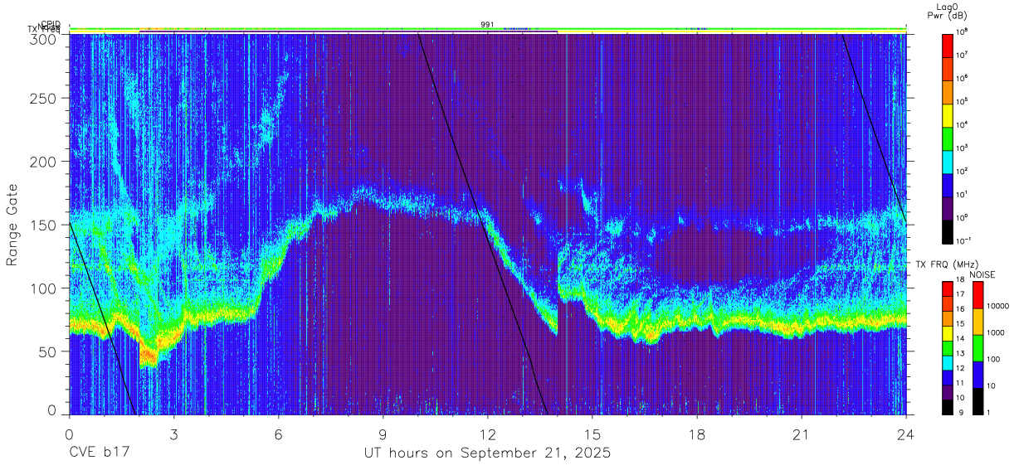Viewport: 1019px width, 470px height.
Task: Click the blue segment of NOISE colorbar
Action: tap(978, 374)
